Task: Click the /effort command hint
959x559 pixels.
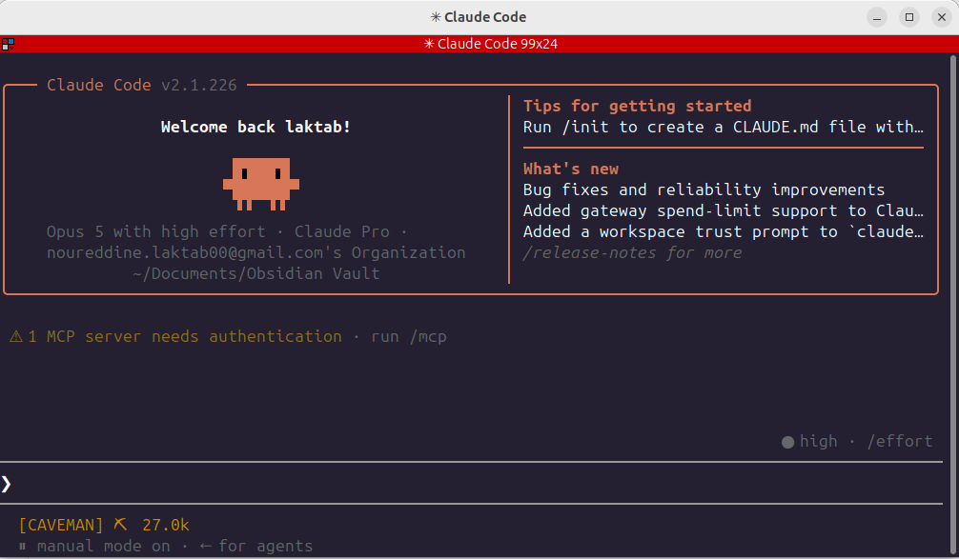Action: tap(900, 442)
